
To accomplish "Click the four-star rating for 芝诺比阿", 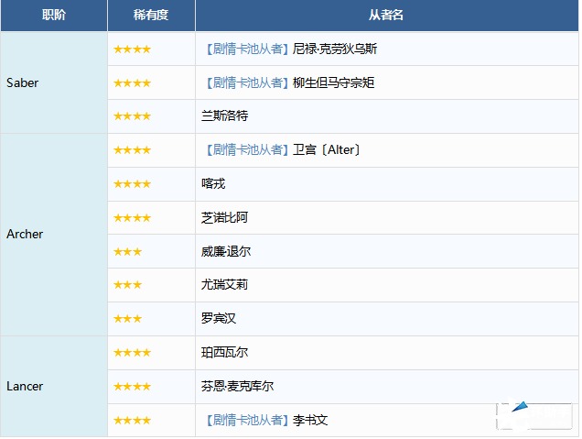I will (132, 218).
